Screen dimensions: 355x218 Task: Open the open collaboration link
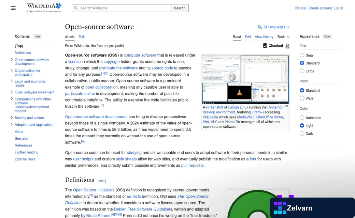pos(101,87)
